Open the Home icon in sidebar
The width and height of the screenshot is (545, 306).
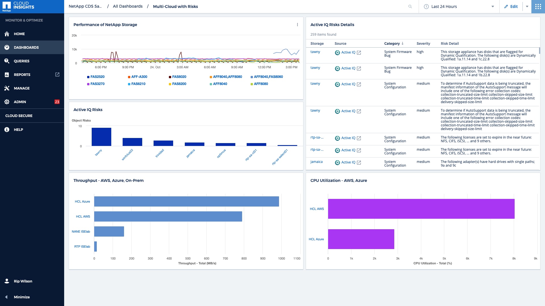pyautogui.click(x=7, y=34)
